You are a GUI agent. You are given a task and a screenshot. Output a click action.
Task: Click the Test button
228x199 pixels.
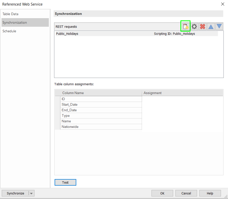coord(65,182)
